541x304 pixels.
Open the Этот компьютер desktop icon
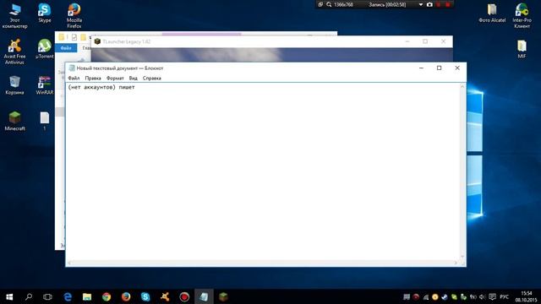(x=14, y=16)
